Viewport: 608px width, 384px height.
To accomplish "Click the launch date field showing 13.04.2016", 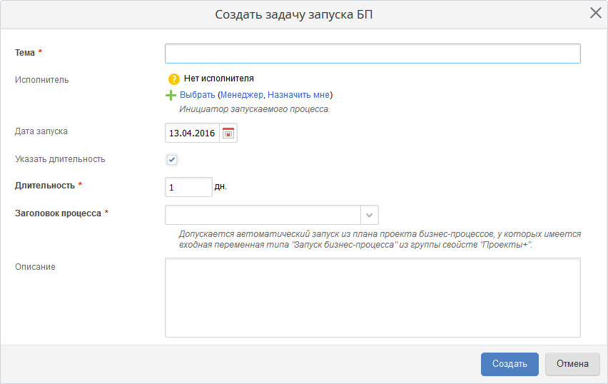I will point(191,133).
